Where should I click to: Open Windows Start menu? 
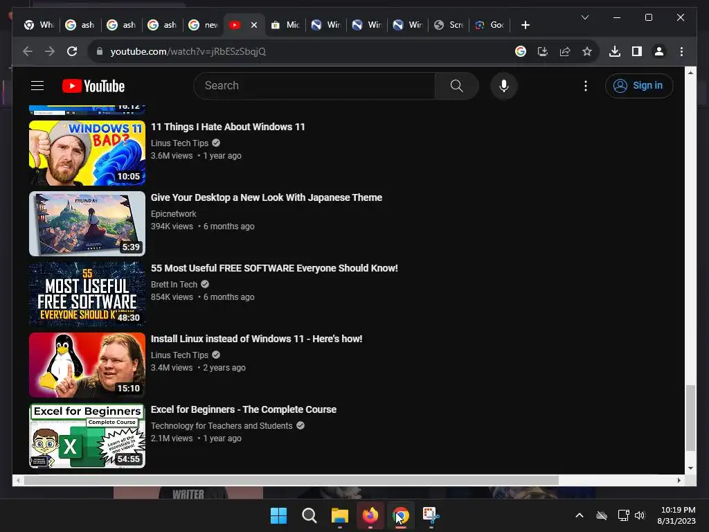coord(278,515)
